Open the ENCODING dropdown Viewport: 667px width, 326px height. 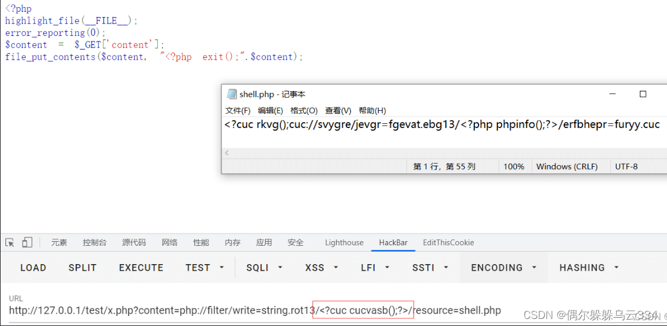[504, 268]
